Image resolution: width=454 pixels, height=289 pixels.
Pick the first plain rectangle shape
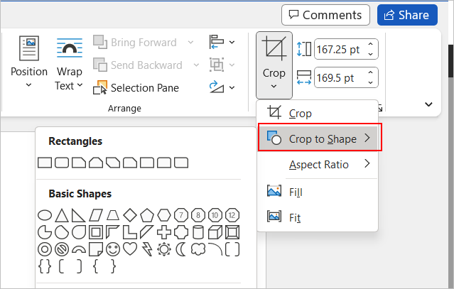click(x=44, y=163)
